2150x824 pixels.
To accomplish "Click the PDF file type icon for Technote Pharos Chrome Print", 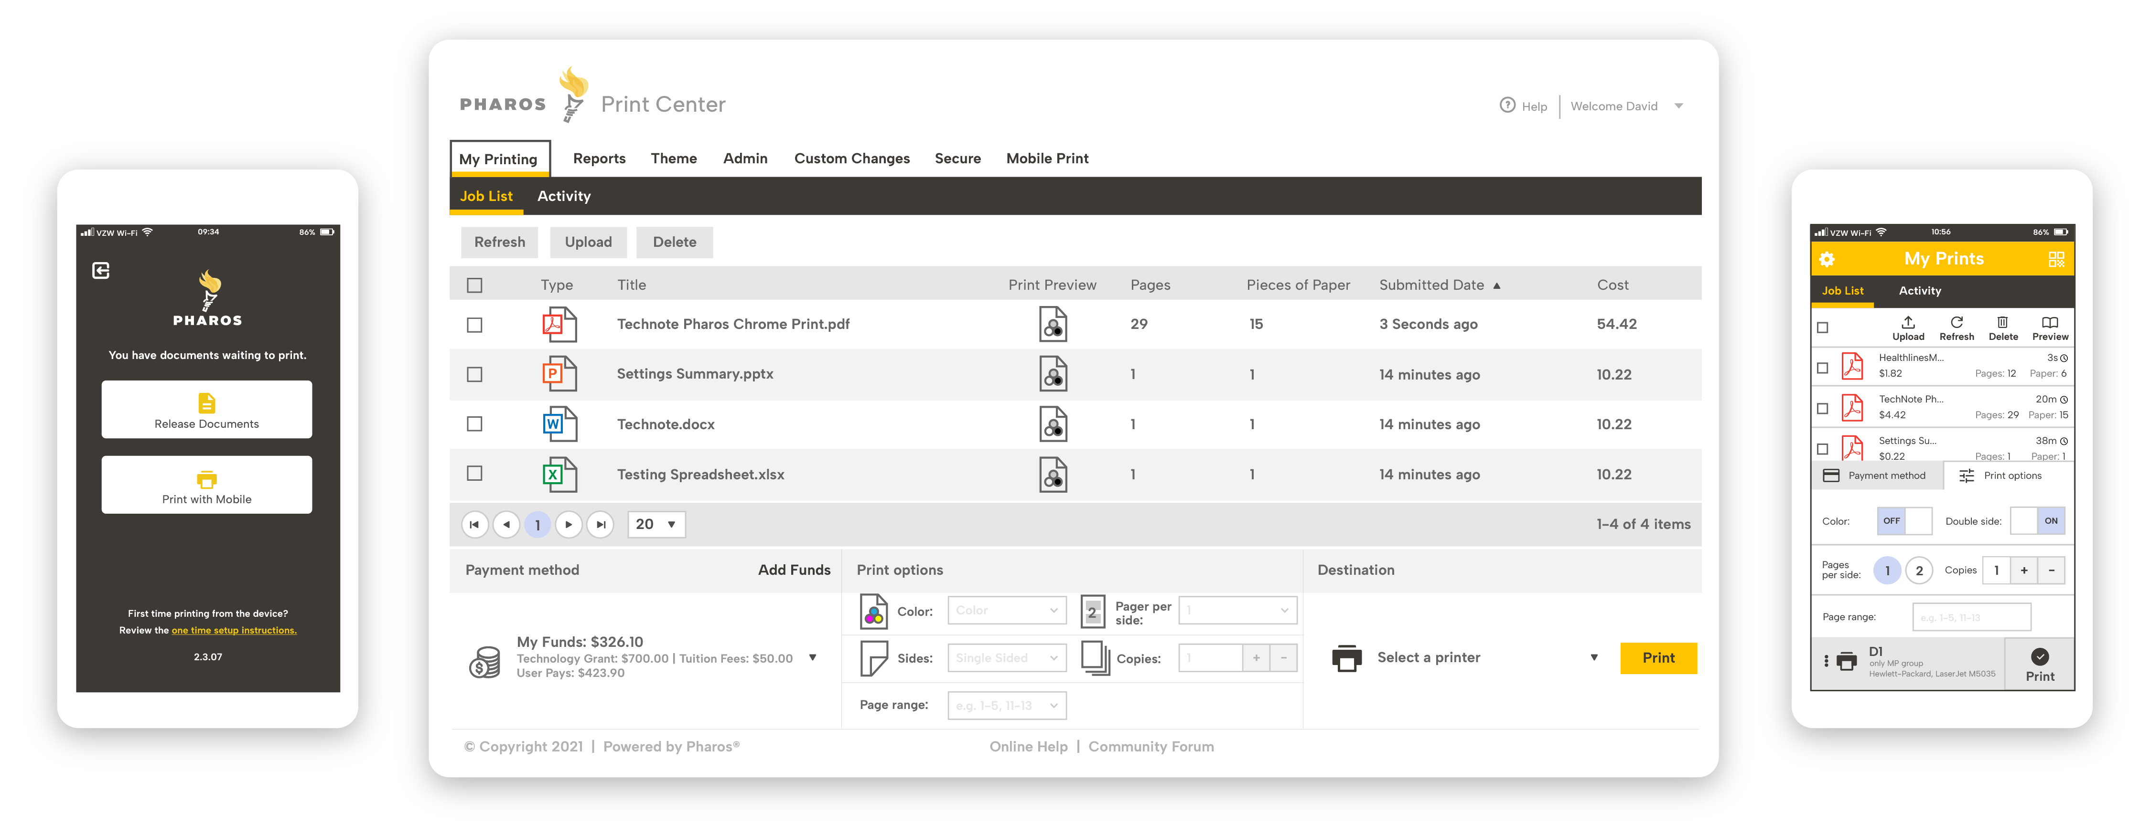I will (559, 325).
